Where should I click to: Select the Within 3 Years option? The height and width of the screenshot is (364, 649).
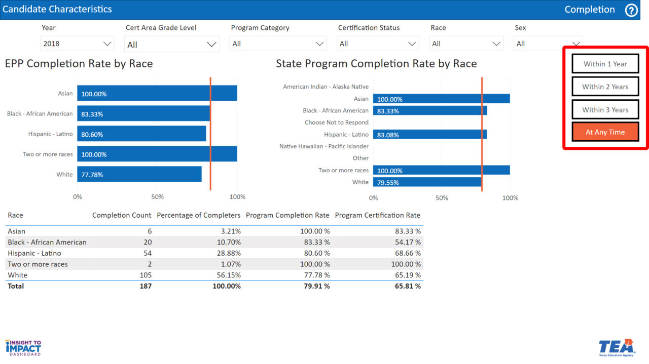(605, 110)
